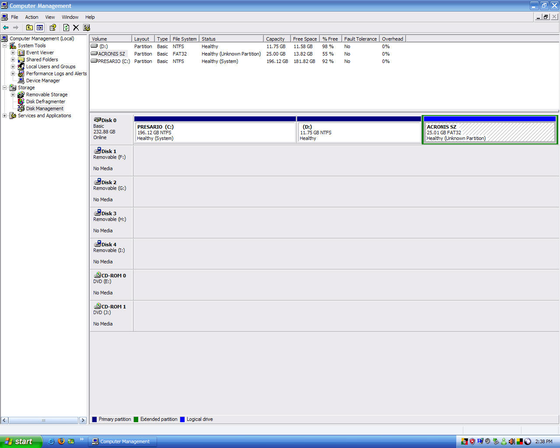The image size is (560, 448).
Task: Open the File menu
Action: pyautogui.click(x=14, y=17)
